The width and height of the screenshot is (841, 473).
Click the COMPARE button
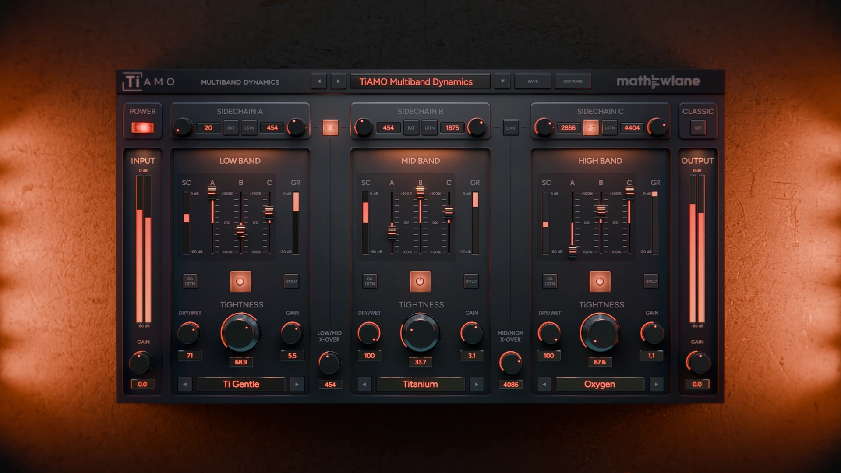(572, 81)
